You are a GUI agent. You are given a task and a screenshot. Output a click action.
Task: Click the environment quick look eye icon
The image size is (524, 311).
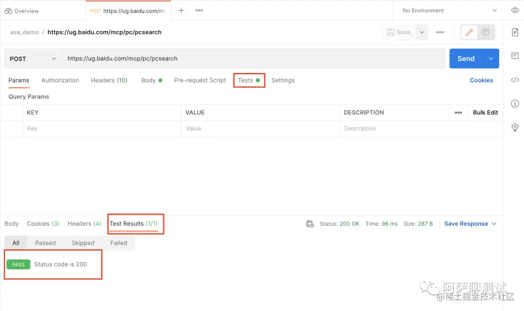pyautogui.click(x=515, y=10)
